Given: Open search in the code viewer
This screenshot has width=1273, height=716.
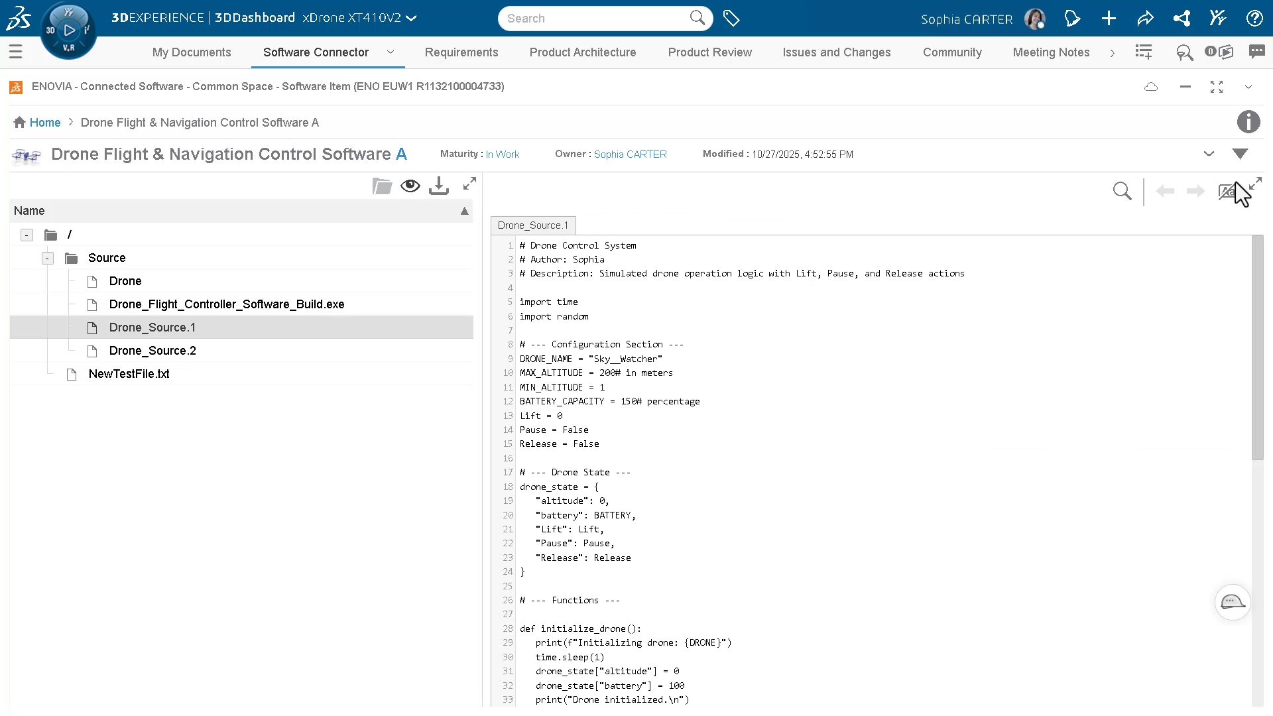Looking at the screenshot, I should click(x=1123, y=191).
